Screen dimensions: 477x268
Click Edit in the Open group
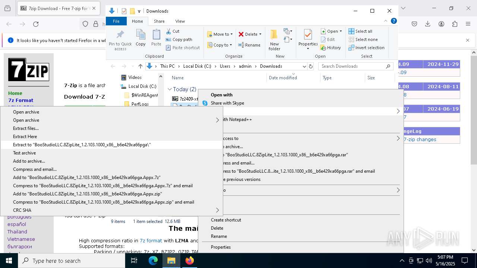(328, 39)
